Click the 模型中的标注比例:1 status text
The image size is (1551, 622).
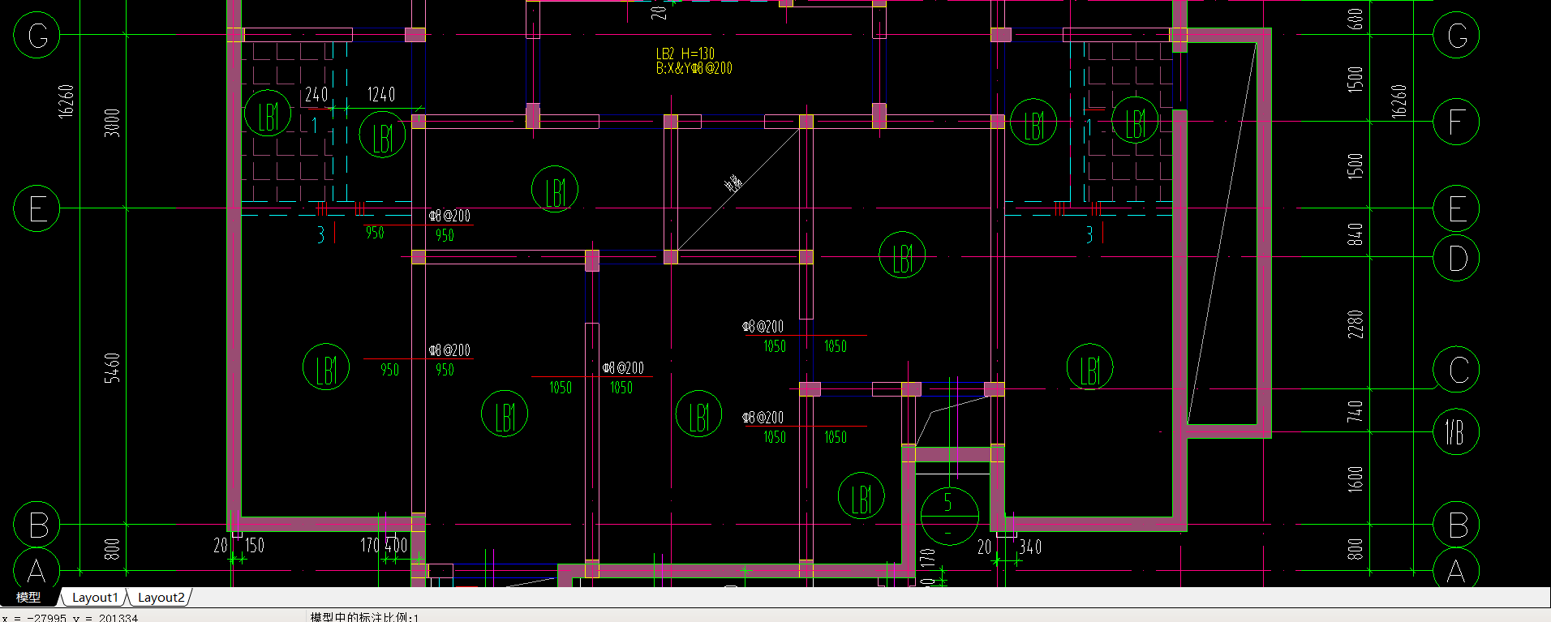pyautogui.click(x=364, y=617)
